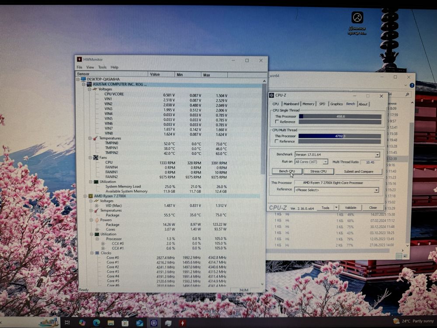Click the motherboard icon beside ASUSTeK
This screenshot has height=328, width=437.
coord(89,84)
